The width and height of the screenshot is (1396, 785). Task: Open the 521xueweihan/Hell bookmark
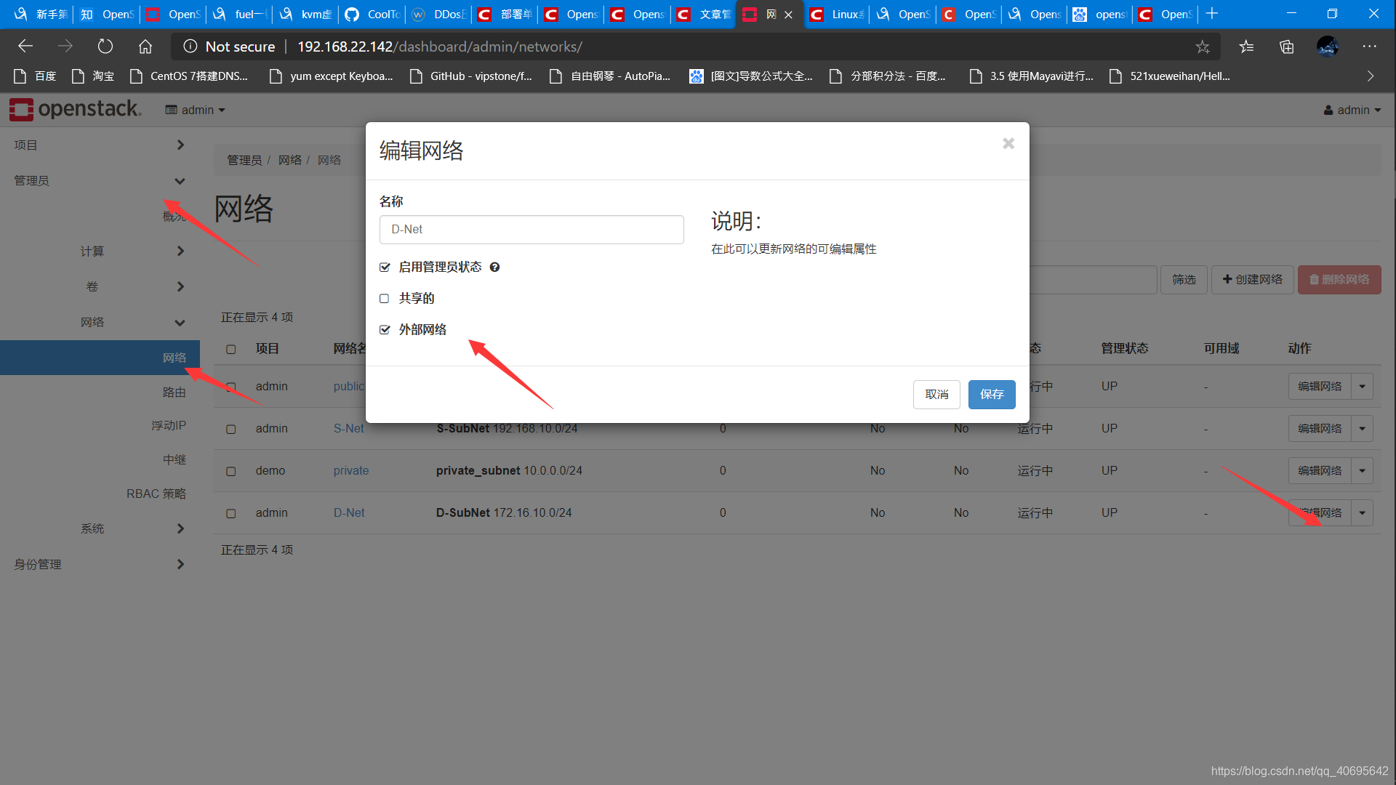[x=1170, y=76]
